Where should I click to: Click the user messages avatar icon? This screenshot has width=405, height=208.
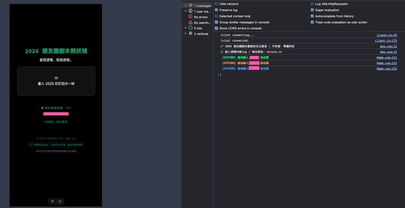point(190,11)
